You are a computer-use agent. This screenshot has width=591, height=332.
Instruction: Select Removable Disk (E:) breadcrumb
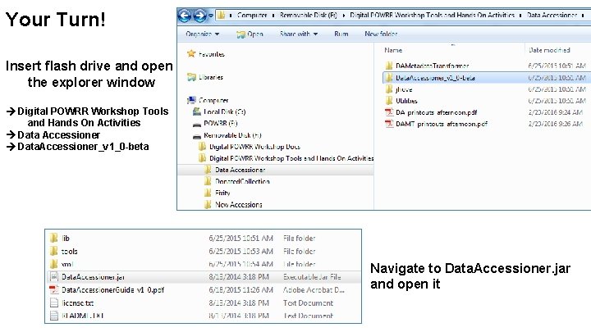[309, 15]
